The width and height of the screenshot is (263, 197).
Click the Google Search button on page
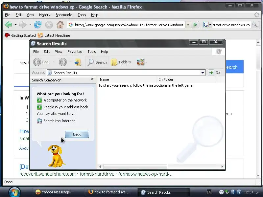click(x=234, y=67)
